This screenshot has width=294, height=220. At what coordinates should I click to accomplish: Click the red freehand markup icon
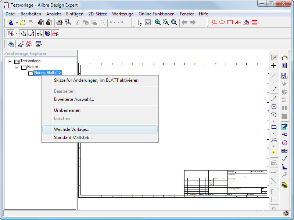(x=214, y=22)
